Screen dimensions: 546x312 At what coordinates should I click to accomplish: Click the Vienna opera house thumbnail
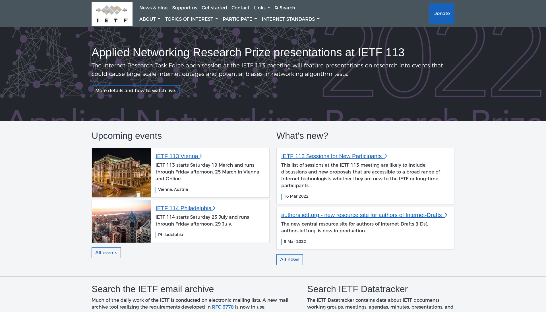121,173
